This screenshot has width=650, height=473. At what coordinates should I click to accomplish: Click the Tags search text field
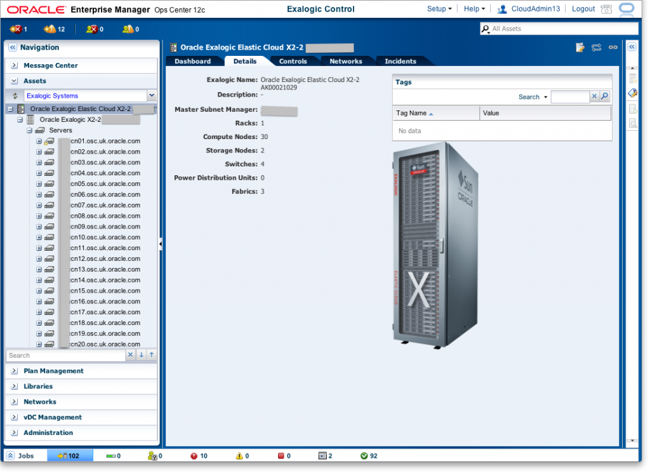point(570,97)
